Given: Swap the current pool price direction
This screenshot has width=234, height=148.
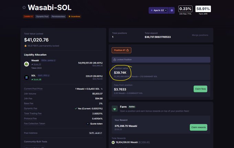Looking at the screenshot, I should (x=102, y=89).
